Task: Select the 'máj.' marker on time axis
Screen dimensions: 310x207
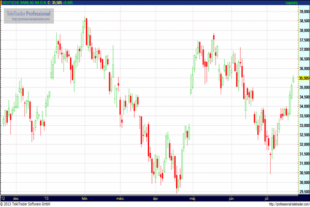Action: point(193,198)
